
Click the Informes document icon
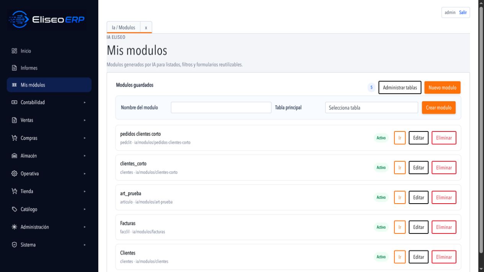pos(15,68)
